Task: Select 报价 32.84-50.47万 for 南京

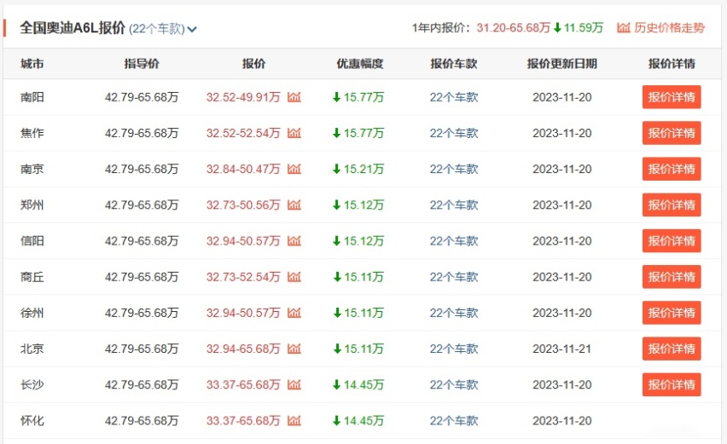Action: coord(243,169)
